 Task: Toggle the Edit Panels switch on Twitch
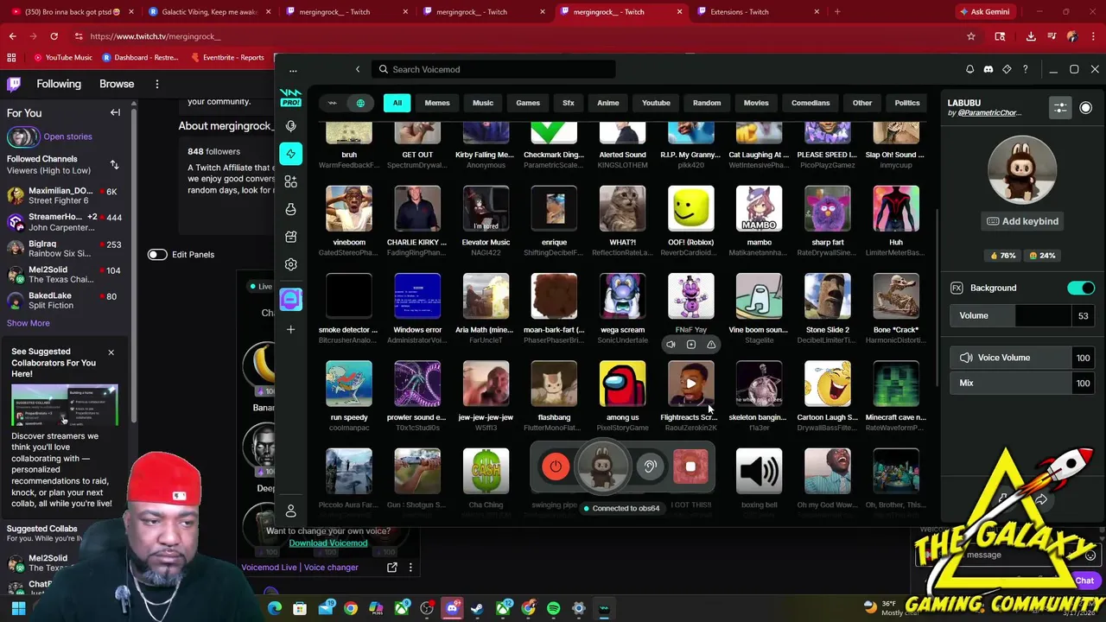click(156, 254)
